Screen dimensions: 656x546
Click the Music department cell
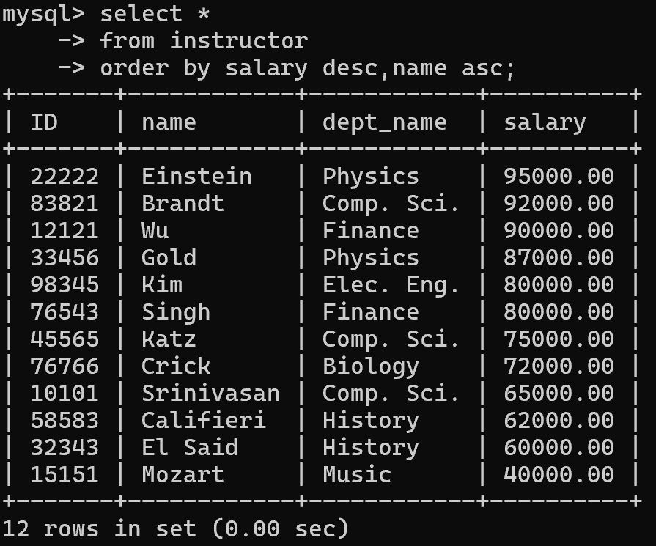pos(356,474)
